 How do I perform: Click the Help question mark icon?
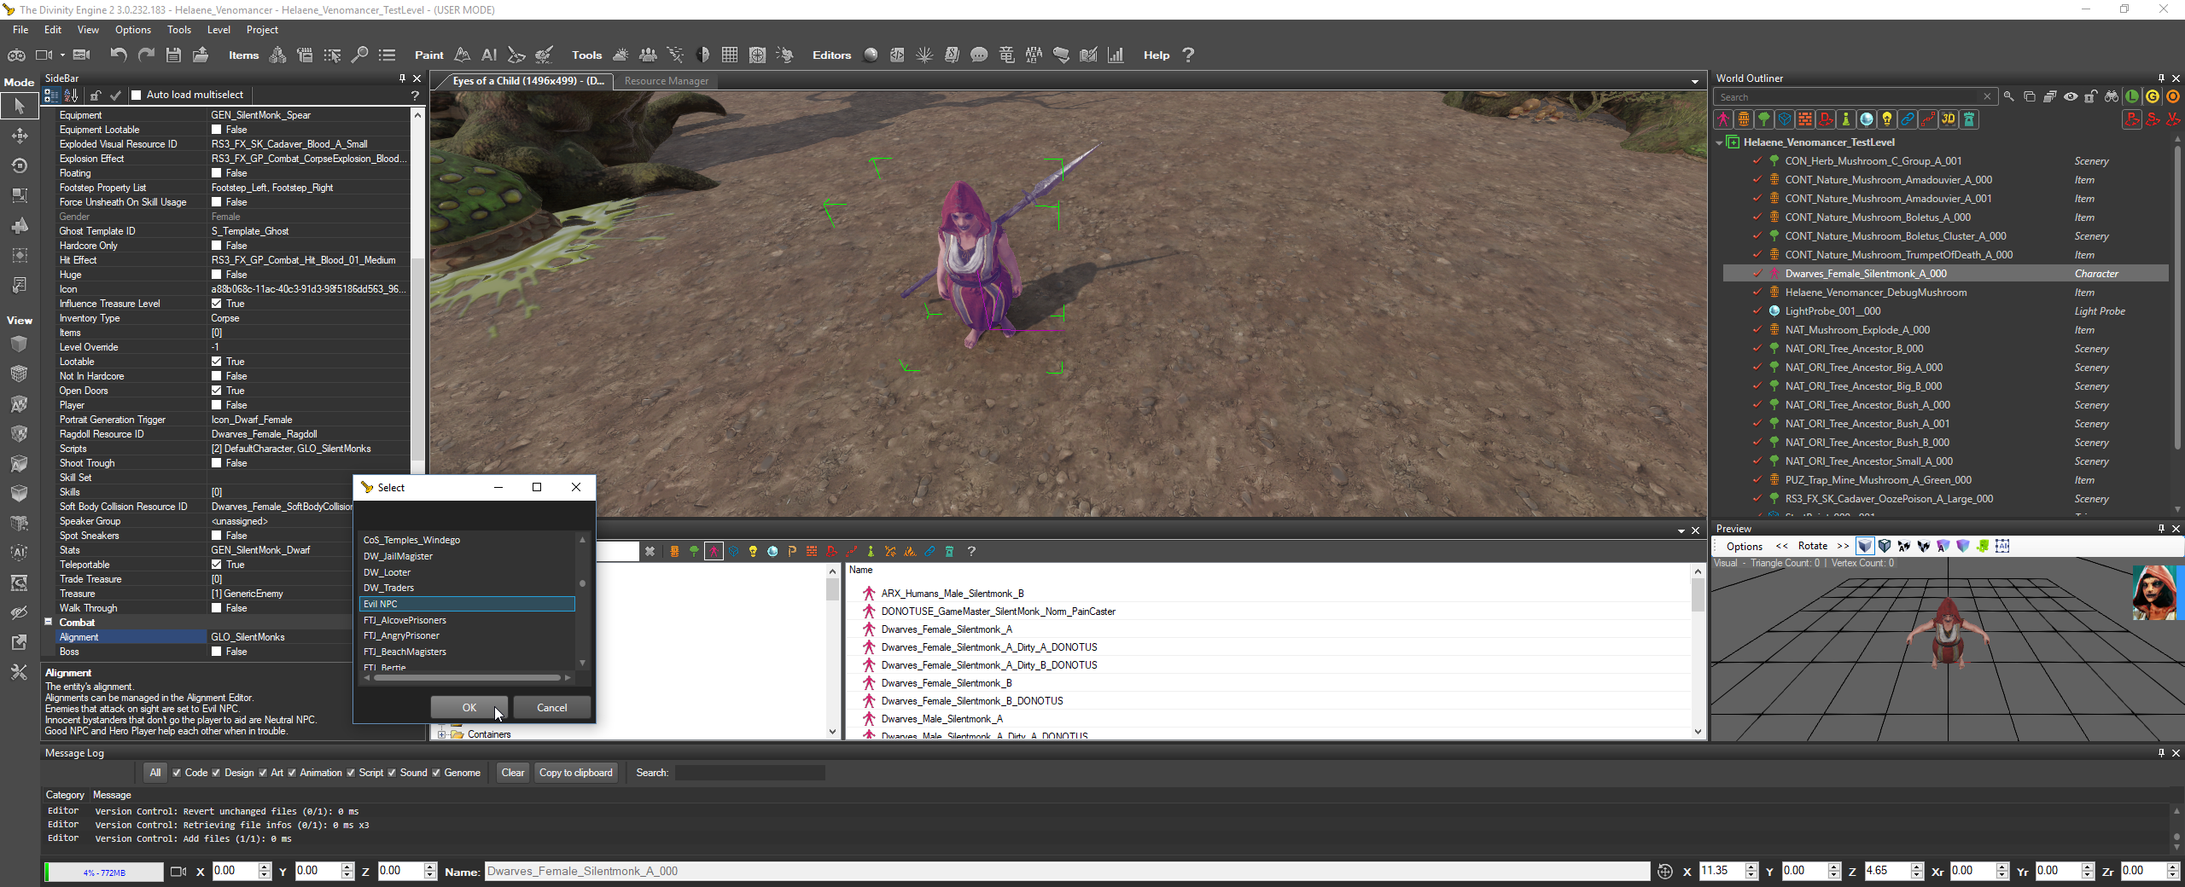(x=1188, y=55)
